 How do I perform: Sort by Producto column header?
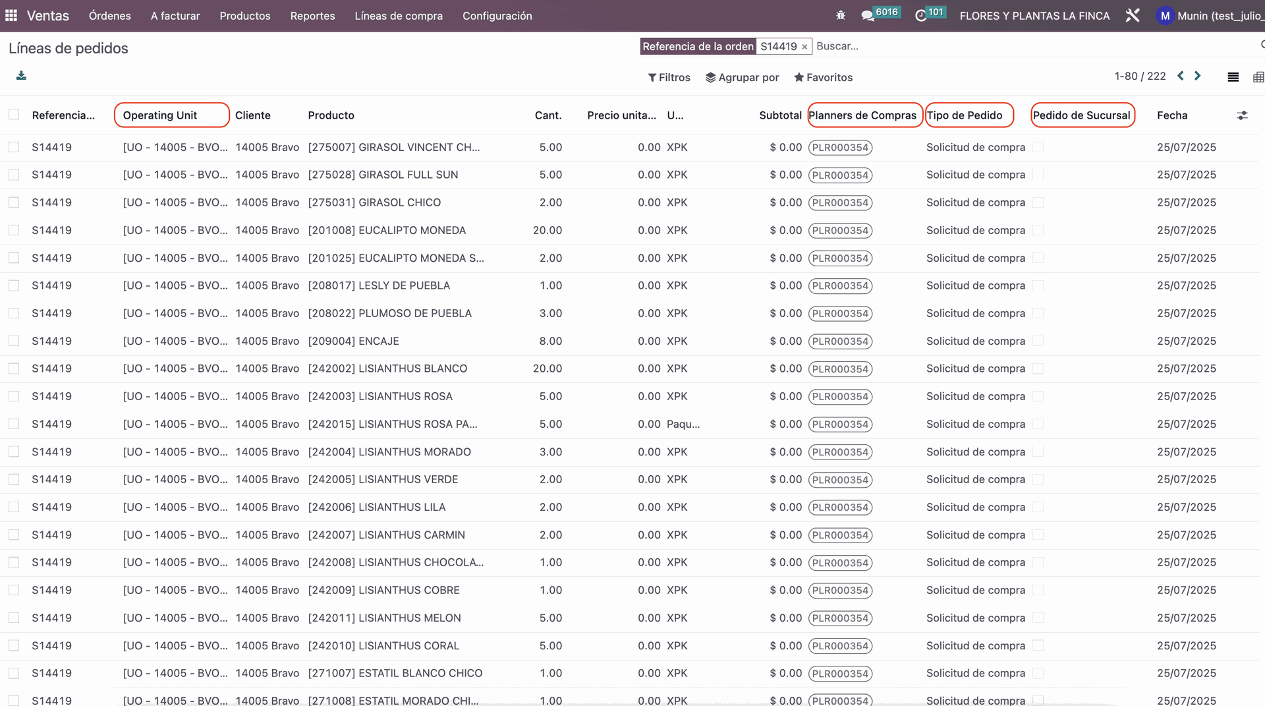click(x=331, y=115)
